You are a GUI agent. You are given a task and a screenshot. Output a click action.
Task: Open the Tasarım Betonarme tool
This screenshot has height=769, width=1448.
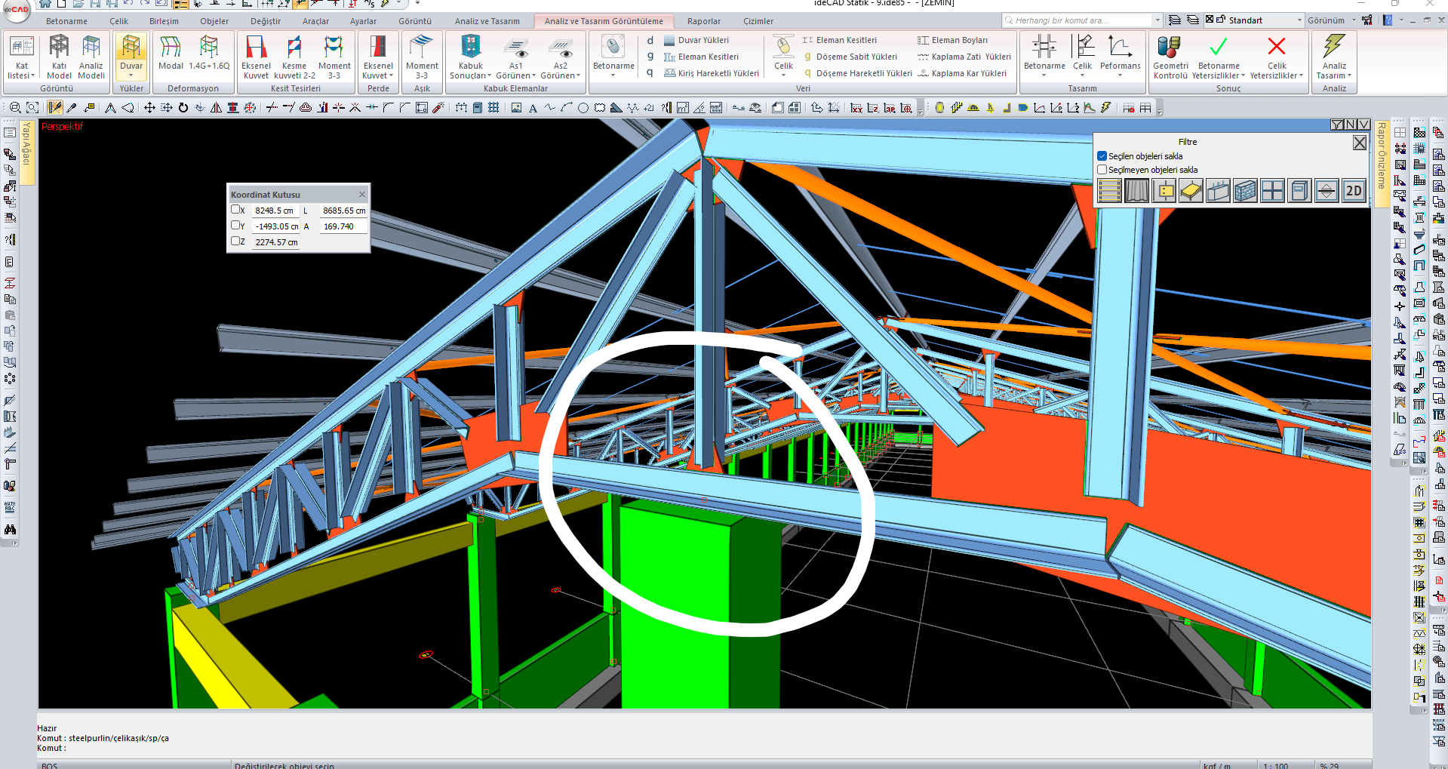pos(1044,57)
